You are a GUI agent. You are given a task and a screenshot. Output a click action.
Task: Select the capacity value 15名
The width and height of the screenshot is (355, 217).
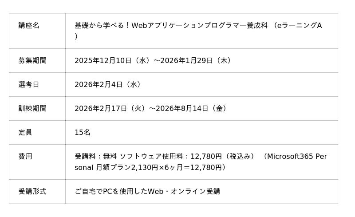pyautogui.click(x=83, y=132)
